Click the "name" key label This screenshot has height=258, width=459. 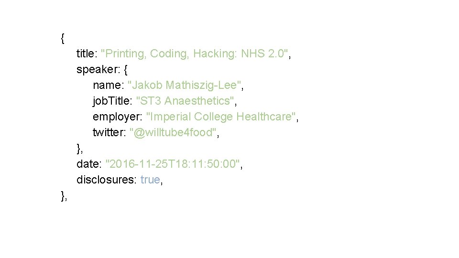point(107,85)
